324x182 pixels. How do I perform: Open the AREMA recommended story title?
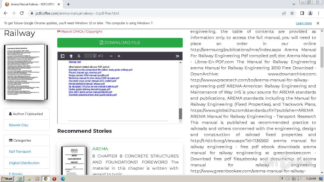tap(100, 149)
